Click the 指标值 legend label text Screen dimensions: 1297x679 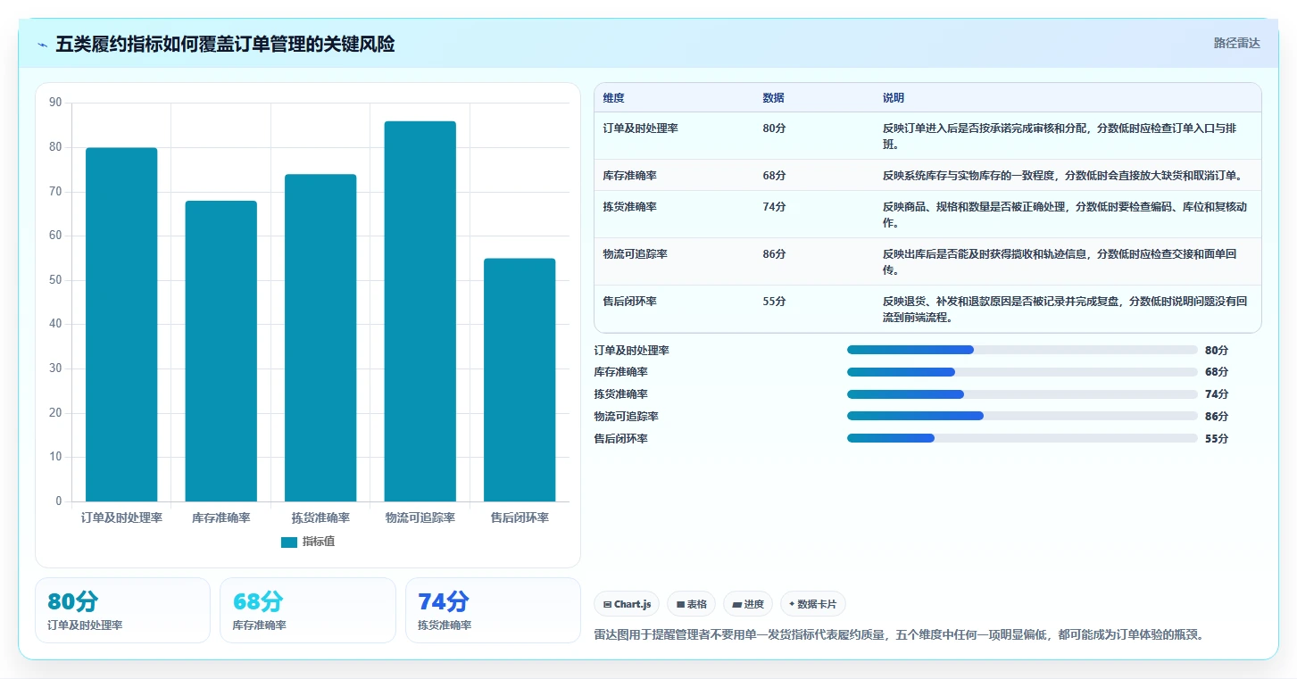[319, 542]
